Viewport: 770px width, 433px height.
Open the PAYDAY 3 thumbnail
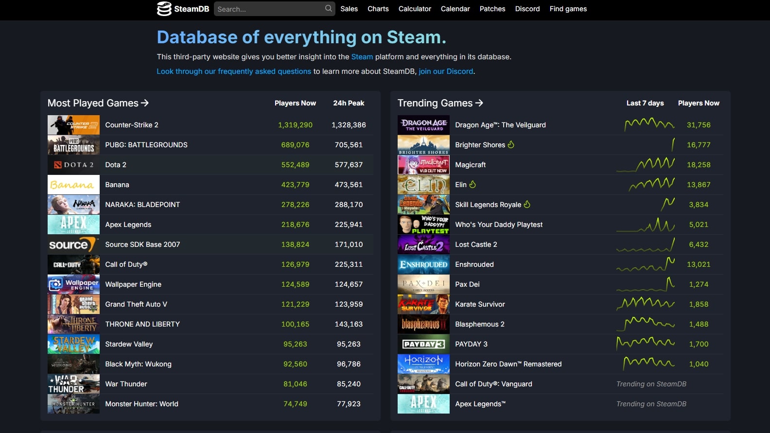(x=423, y=344)
